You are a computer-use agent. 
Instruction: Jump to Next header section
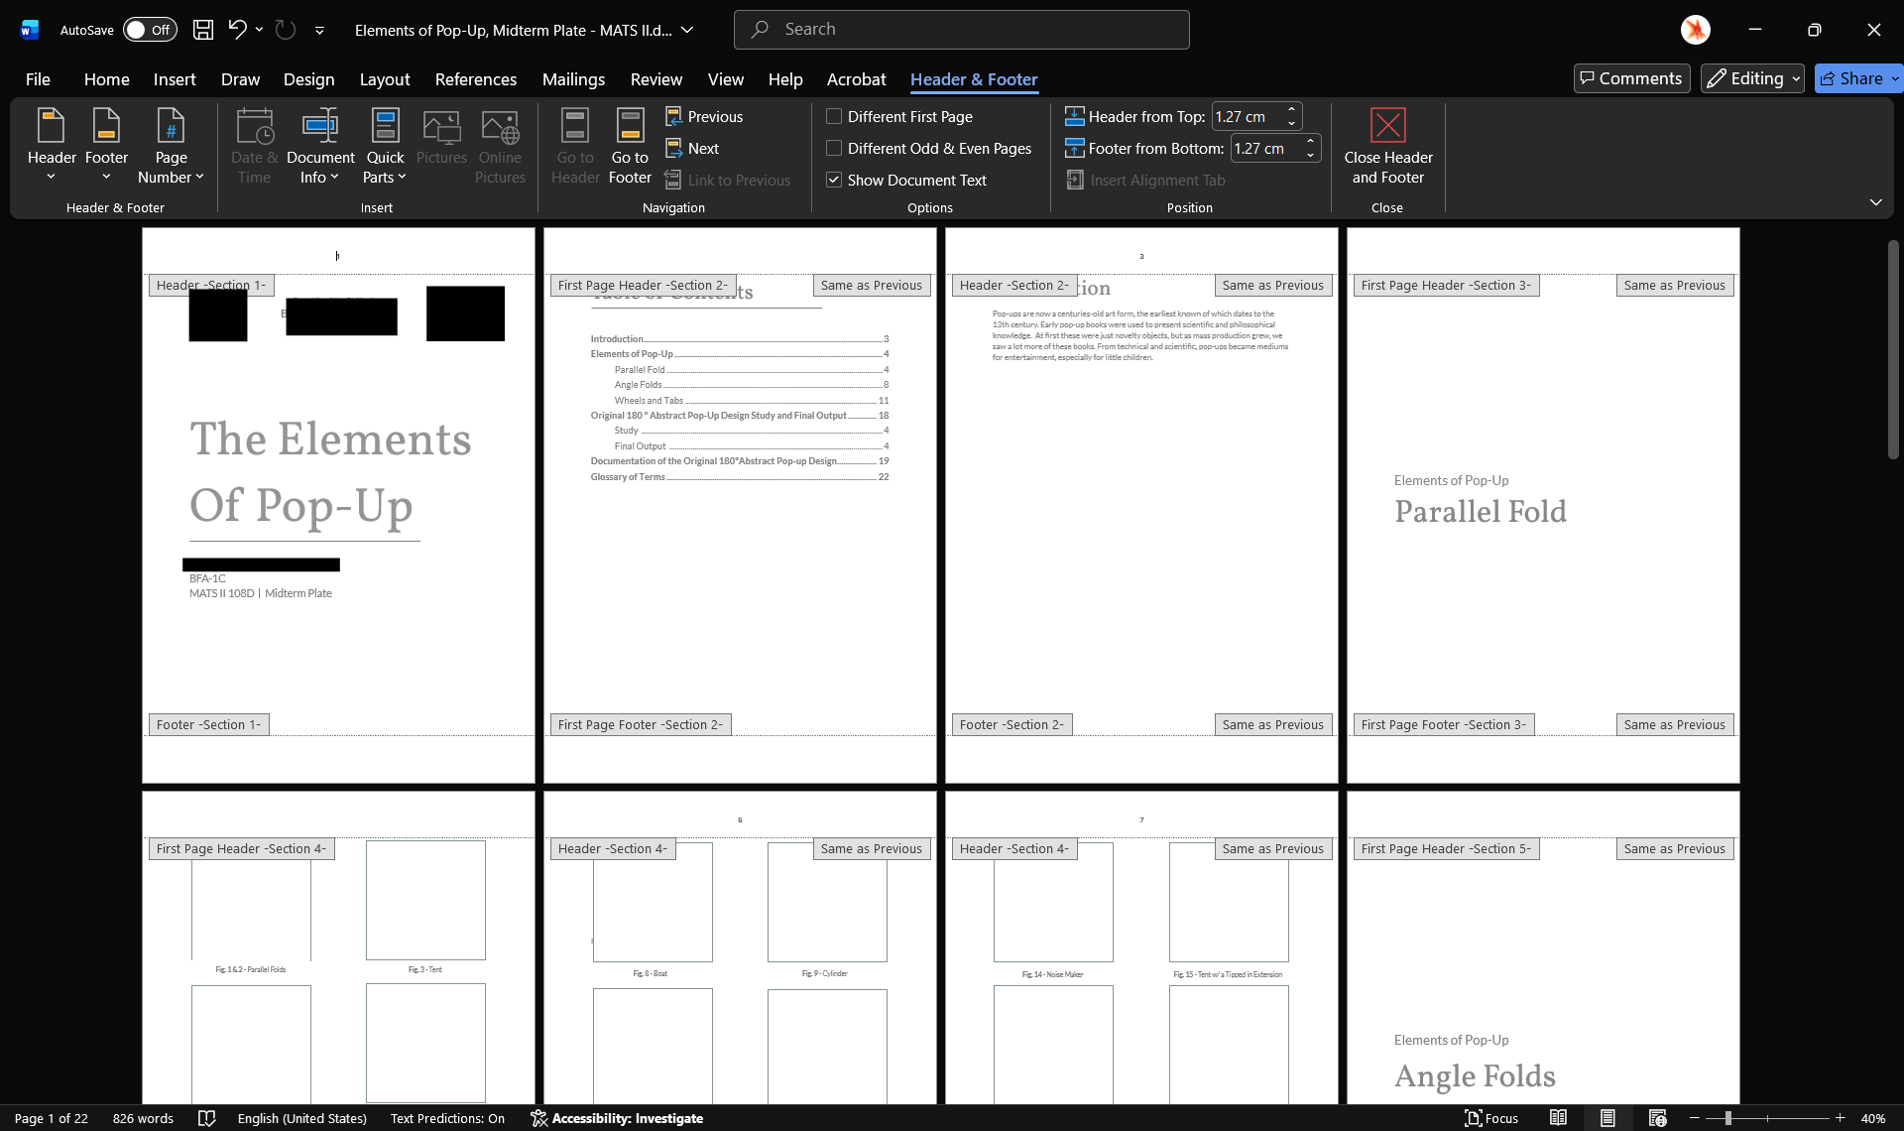[692, 149]
